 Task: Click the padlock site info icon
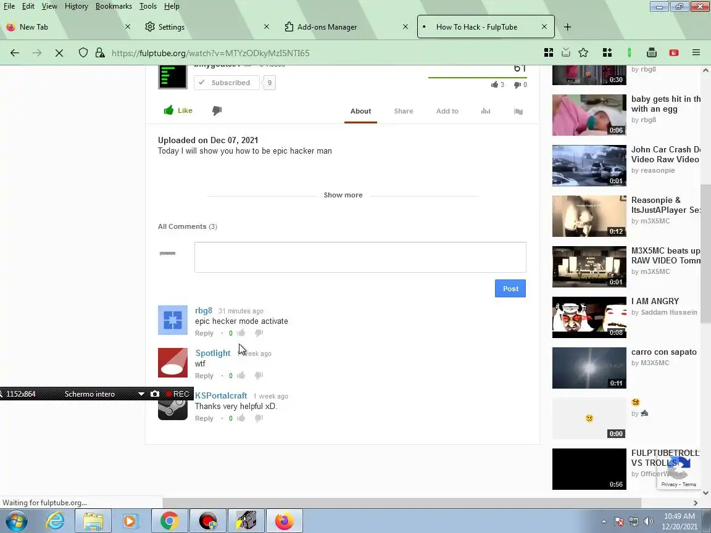pos(100,52)
